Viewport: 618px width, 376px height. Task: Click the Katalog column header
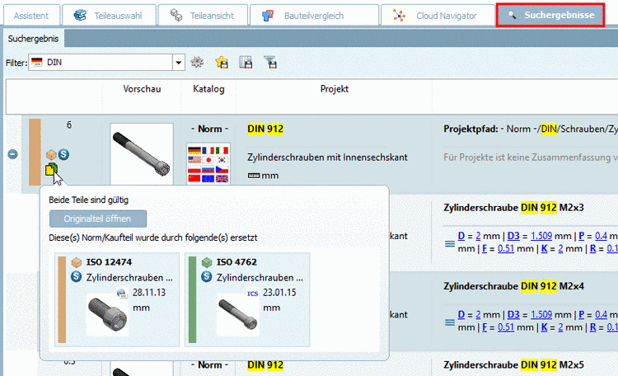pos(208,89)
